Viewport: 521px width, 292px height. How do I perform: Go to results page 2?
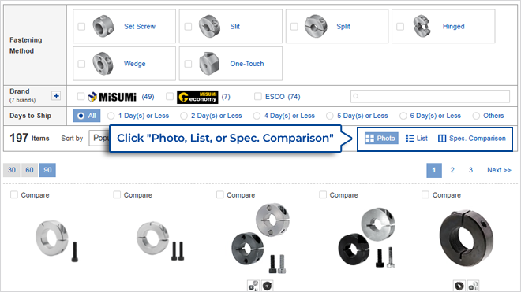(x=452, y=170)
